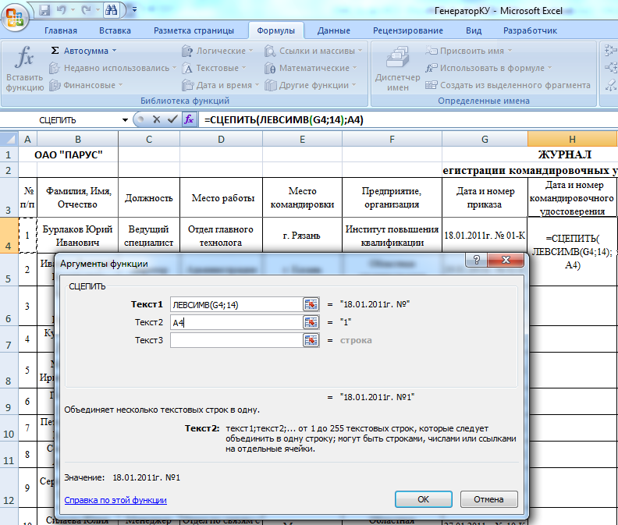This screenshot has width=618, height=525.
Task: Select the Институт повышения квалификации cell
Action: click(392, 236)
